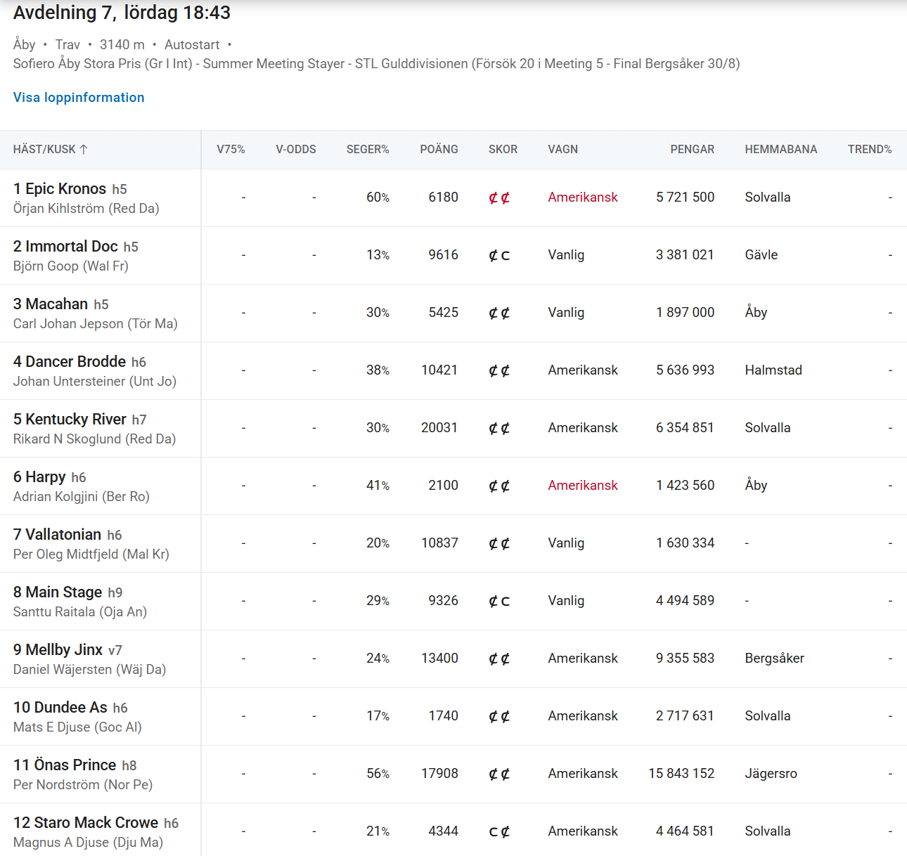The height and width of the screenshot is (856, 907).
Task: Click the 60% win value for Epic Kronos
Action: pos(378,197)
